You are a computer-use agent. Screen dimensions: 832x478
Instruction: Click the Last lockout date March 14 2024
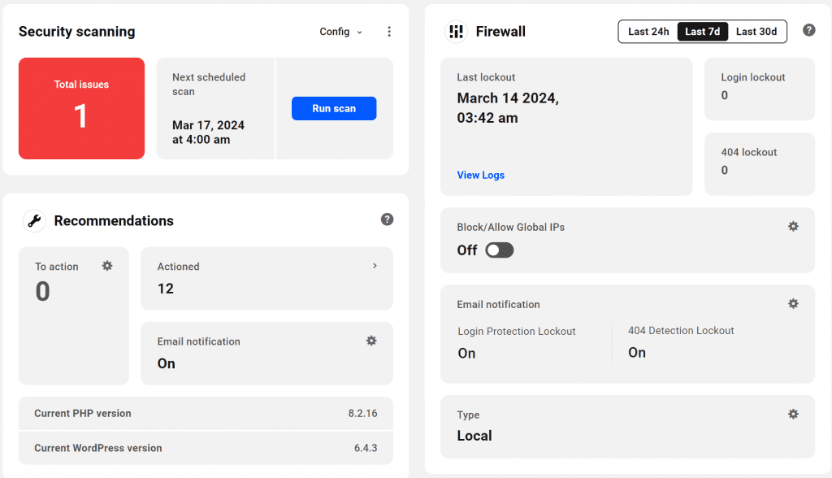(x=508, y=108)
